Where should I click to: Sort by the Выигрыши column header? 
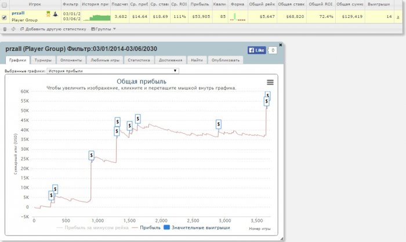tap(379, 4)
